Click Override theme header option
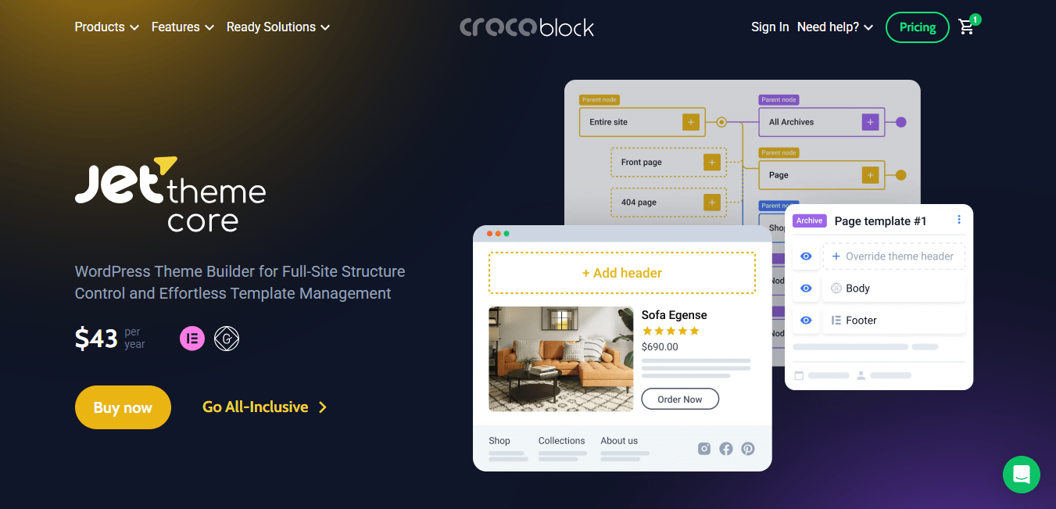The height and width of the screenshot is (509, 1056). tap(893, 256)
